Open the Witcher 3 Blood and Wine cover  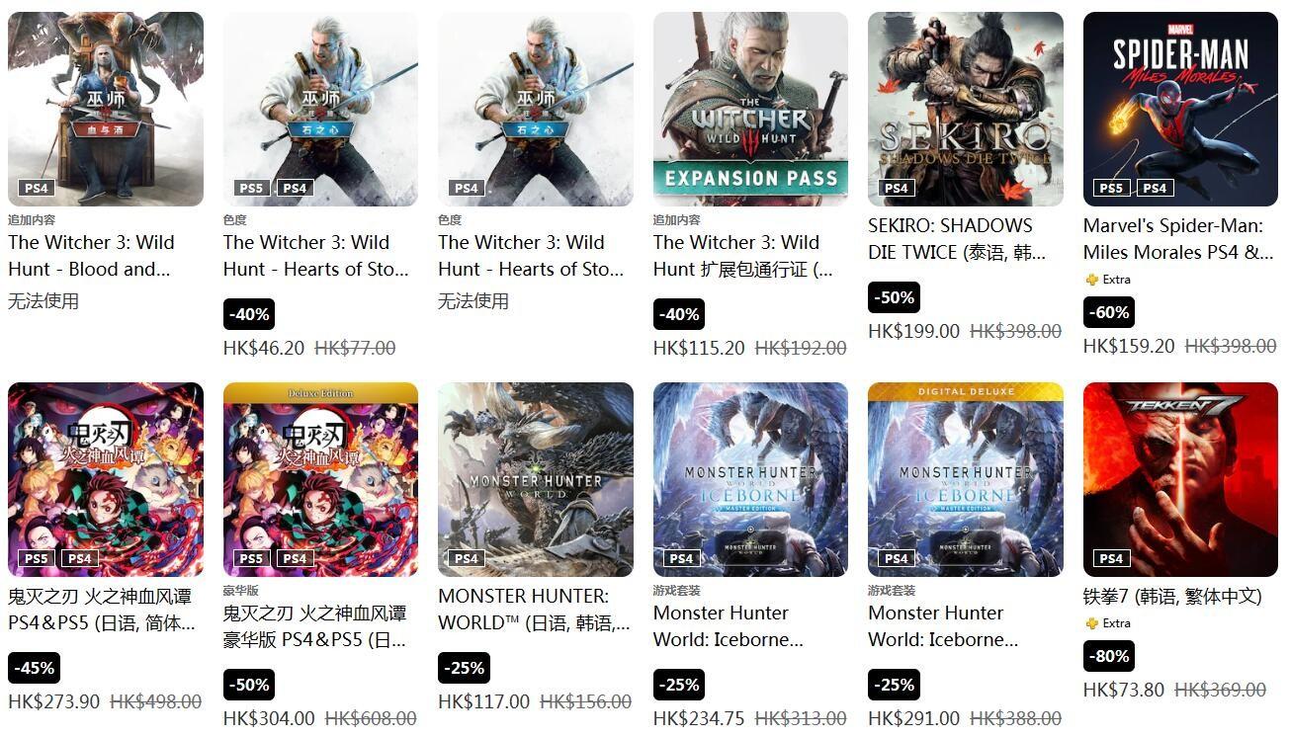[x=106, y=109]
